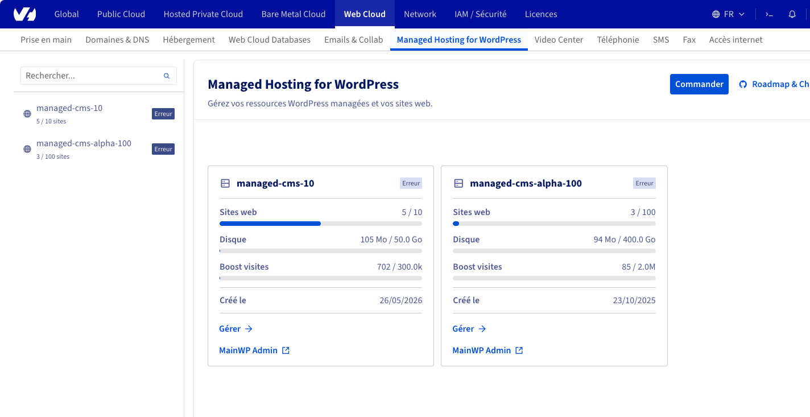Image resolution: width=810 pixels, height=417 pixels.
Task: Click the '94 Mo / 400.0 Go' disk value
Action: [625, 240]
